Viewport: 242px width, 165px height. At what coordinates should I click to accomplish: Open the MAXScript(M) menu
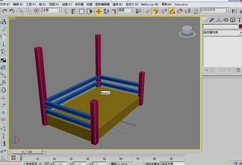coord(150,4)
